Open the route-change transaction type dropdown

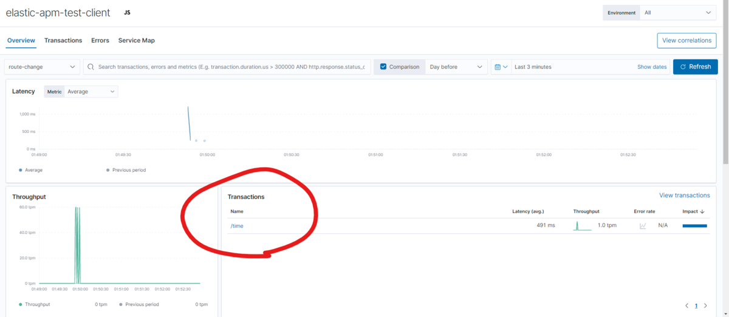tap(43, 67)
